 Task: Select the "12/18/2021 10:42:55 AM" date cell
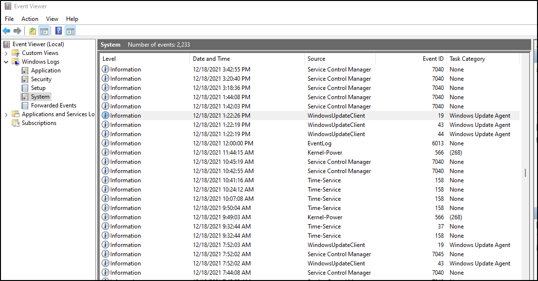(224, 171)
